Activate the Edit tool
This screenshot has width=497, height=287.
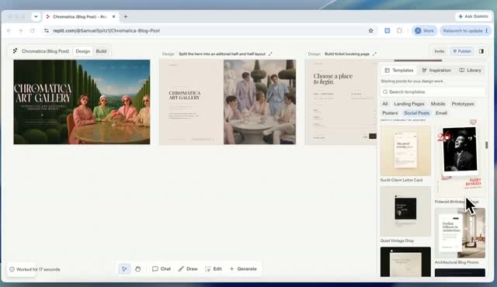point(214,269)
